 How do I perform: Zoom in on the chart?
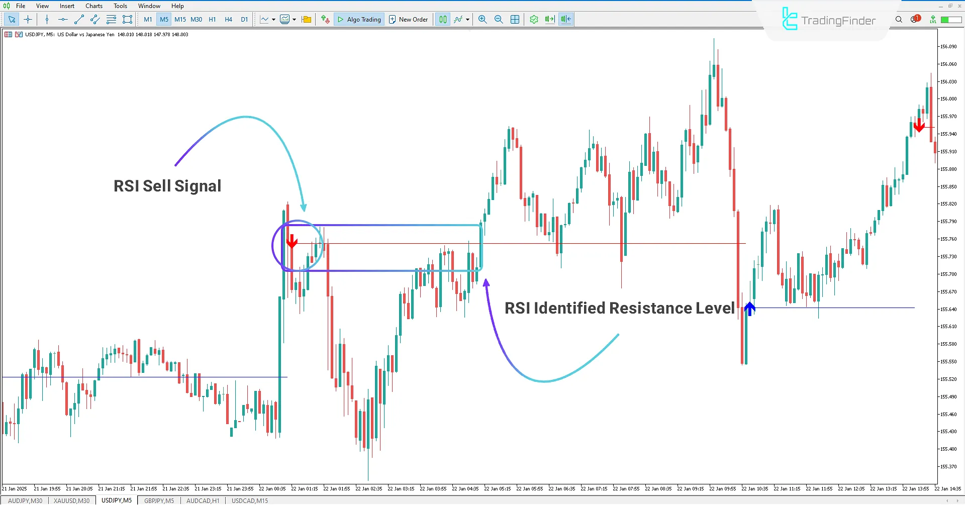pos(482,19)
